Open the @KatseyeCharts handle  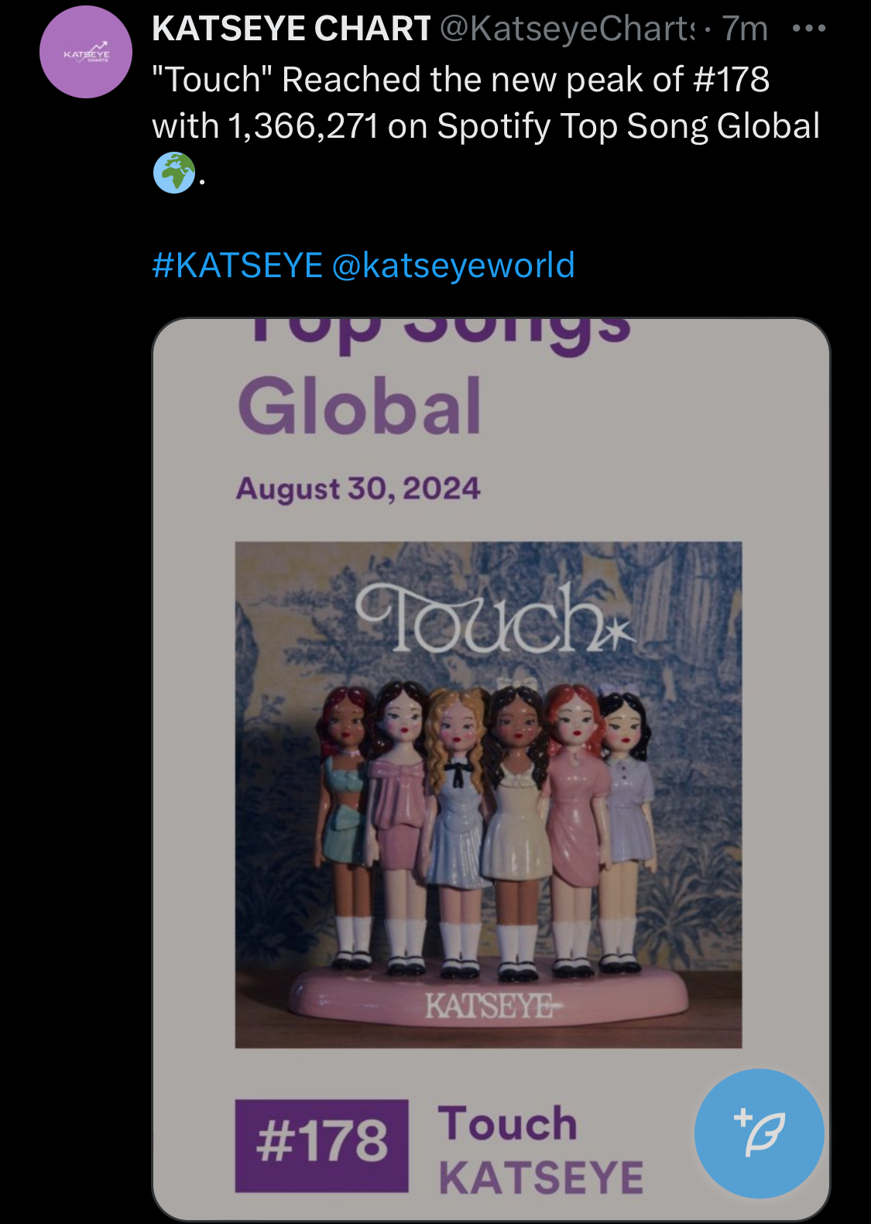568,29
